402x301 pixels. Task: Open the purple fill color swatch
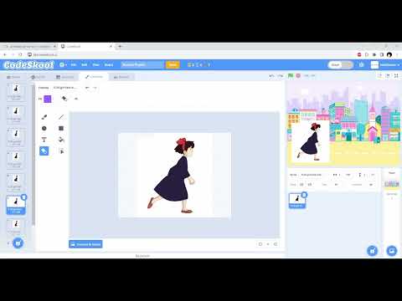[x=48, y=99]
